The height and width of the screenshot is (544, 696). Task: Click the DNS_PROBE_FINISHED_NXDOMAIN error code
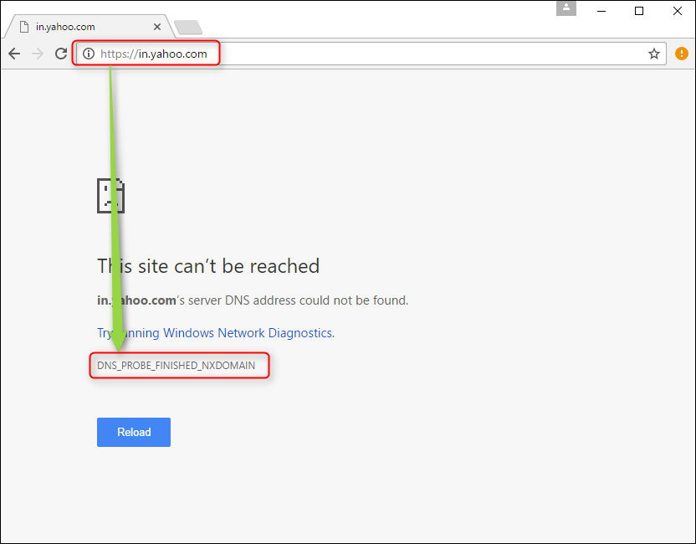177,366
